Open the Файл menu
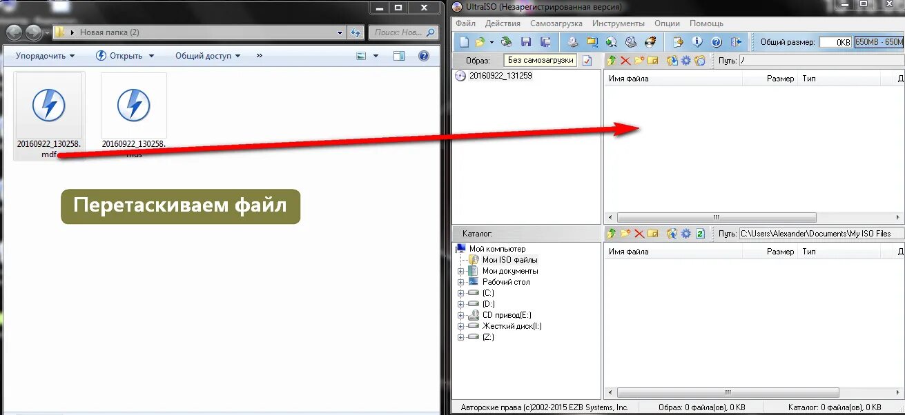Image resolution: width=905 pixels, height=415 pixels. pos(466,23)
